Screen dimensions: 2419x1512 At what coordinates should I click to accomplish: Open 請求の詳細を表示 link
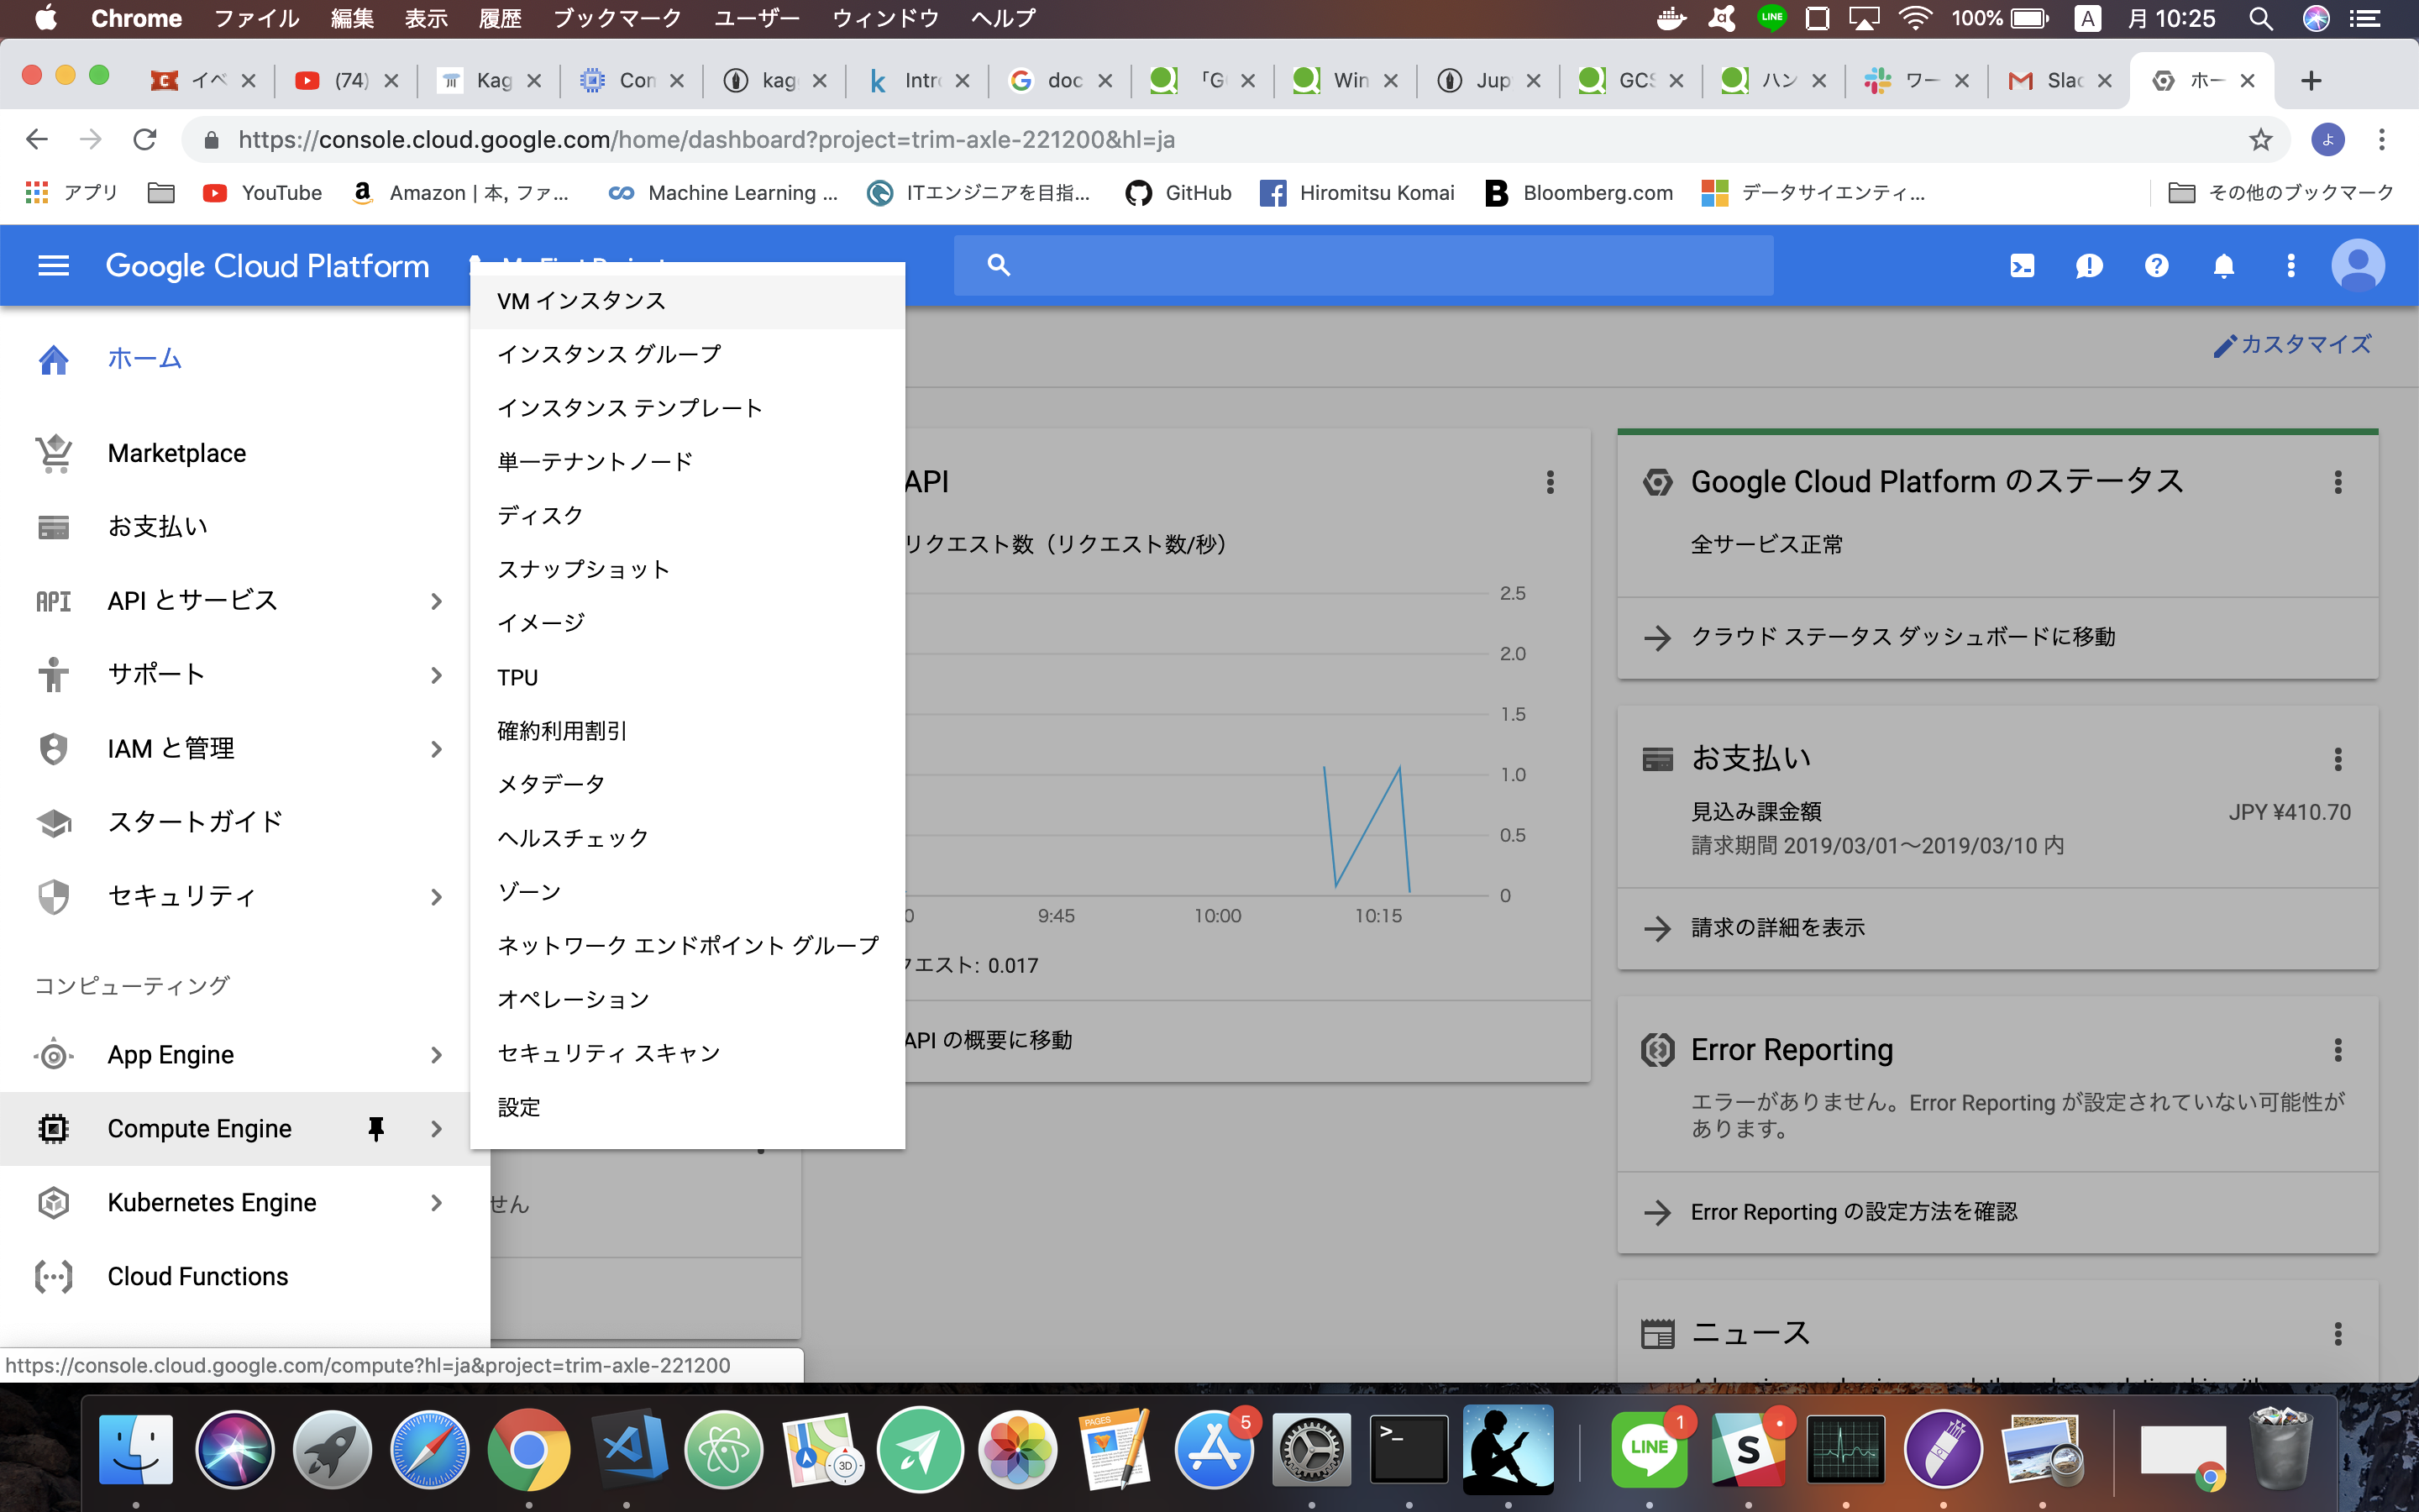(1777, 928)
